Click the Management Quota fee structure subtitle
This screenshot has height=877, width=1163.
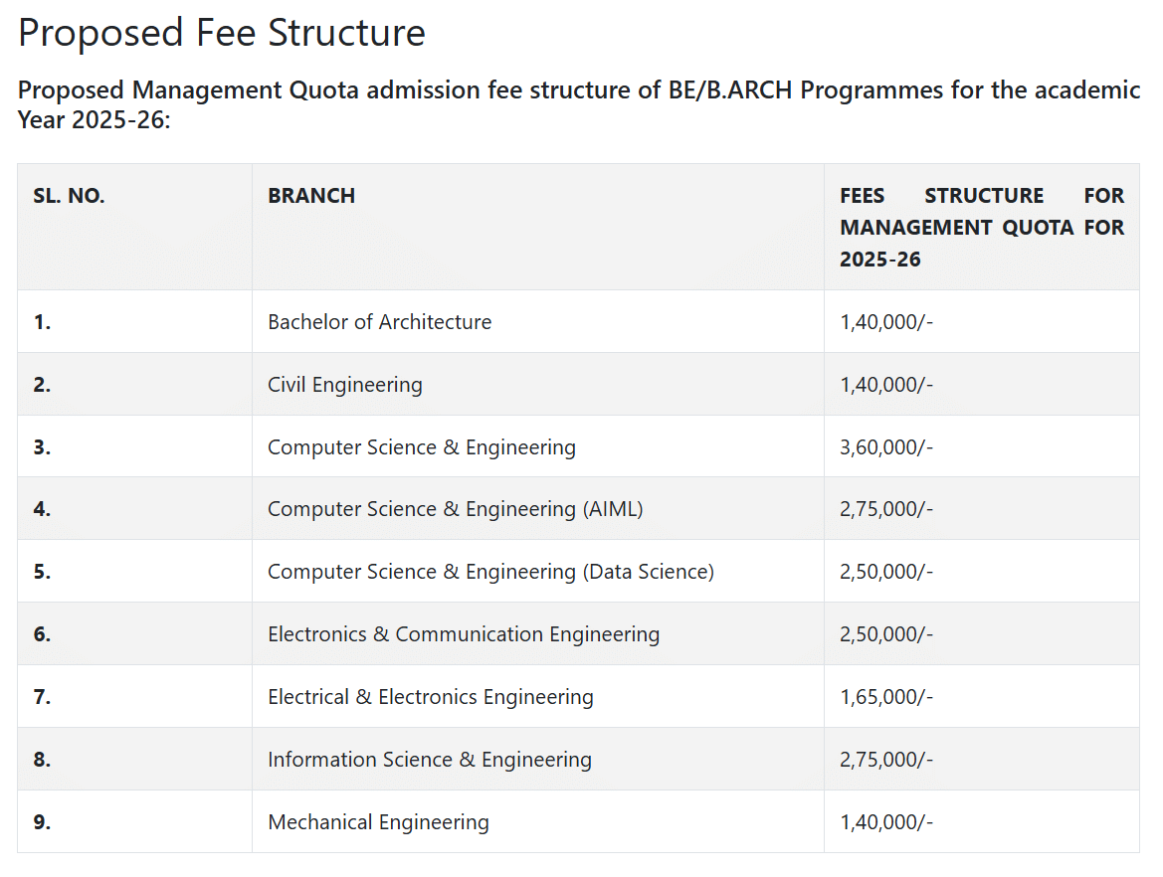pos(577,104)
